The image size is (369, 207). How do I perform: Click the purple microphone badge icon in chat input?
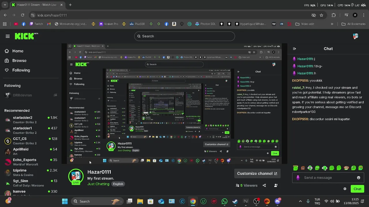point(298,178)
